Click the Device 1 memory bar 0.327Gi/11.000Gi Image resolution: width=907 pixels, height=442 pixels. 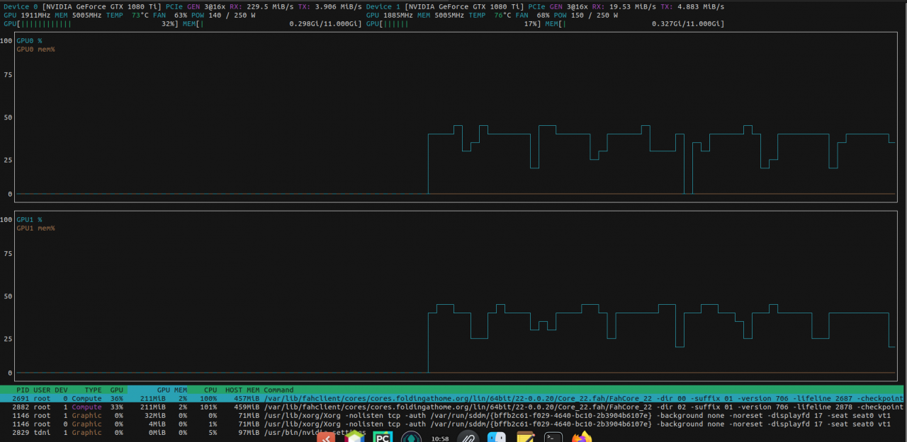(x=634, y=23)
